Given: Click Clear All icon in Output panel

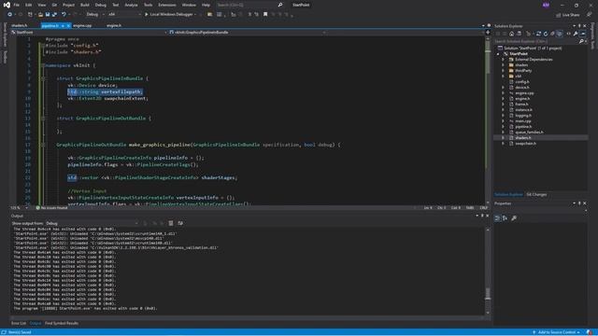Looking at the screenshot, I should (x=171, y=223).
